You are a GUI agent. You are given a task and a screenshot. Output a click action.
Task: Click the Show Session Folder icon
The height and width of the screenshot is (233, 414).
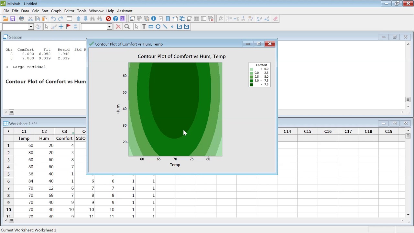pos(132,19)
